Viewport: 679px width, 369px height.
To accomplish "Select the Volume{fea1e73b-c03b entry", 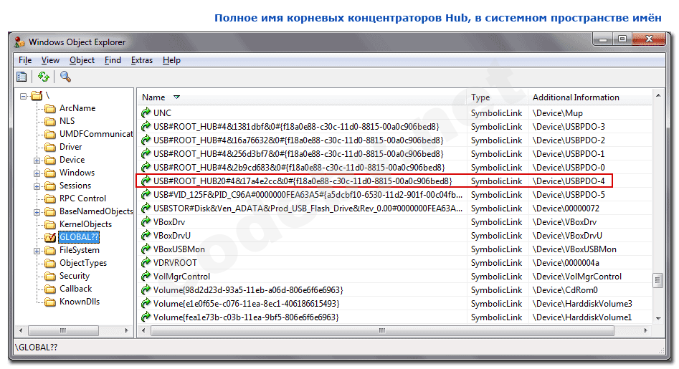I will pos(246,317).
